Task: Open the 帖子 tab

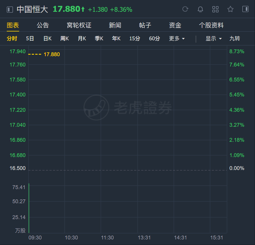Action: (145, 25)
